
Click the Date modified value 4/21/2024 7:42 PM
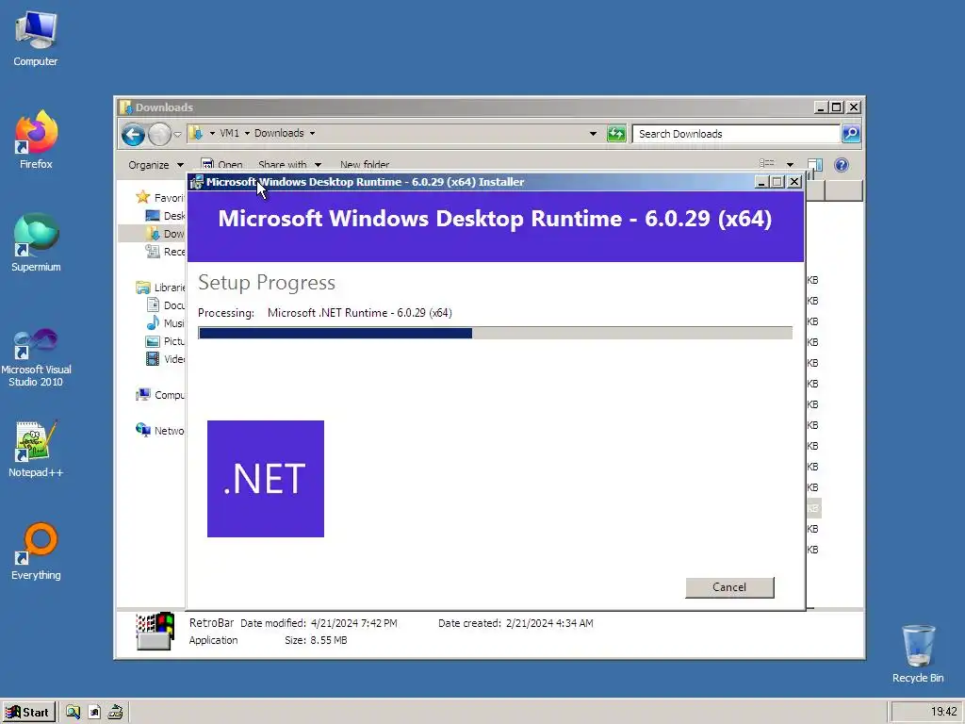click(x=354, y=623)
